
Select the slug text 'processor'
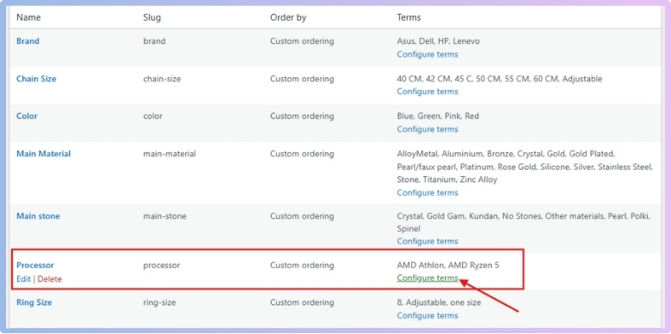click(162, 265)
